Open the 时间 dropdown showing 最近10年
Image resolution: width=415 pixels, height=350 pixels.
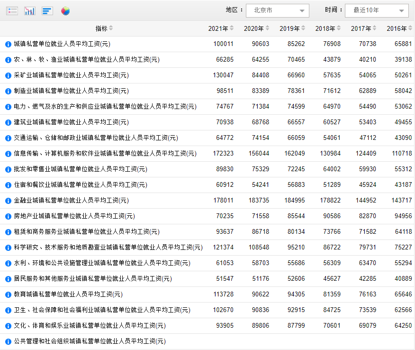tap(377, 10)
